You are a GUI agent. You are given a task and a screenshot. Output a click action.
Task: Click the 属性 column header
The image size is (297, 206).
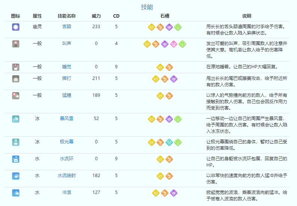(x=37, y=16)
